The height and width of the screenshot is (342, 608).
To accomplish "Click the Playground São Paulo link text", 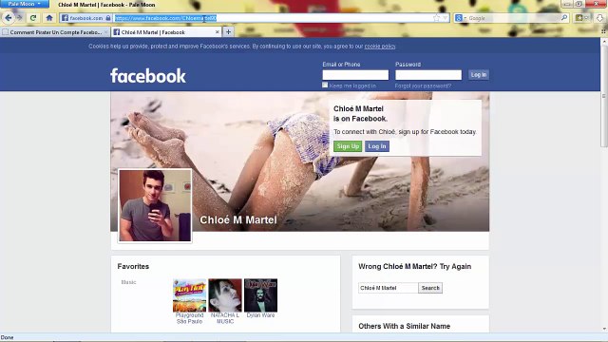I will 189,318.
